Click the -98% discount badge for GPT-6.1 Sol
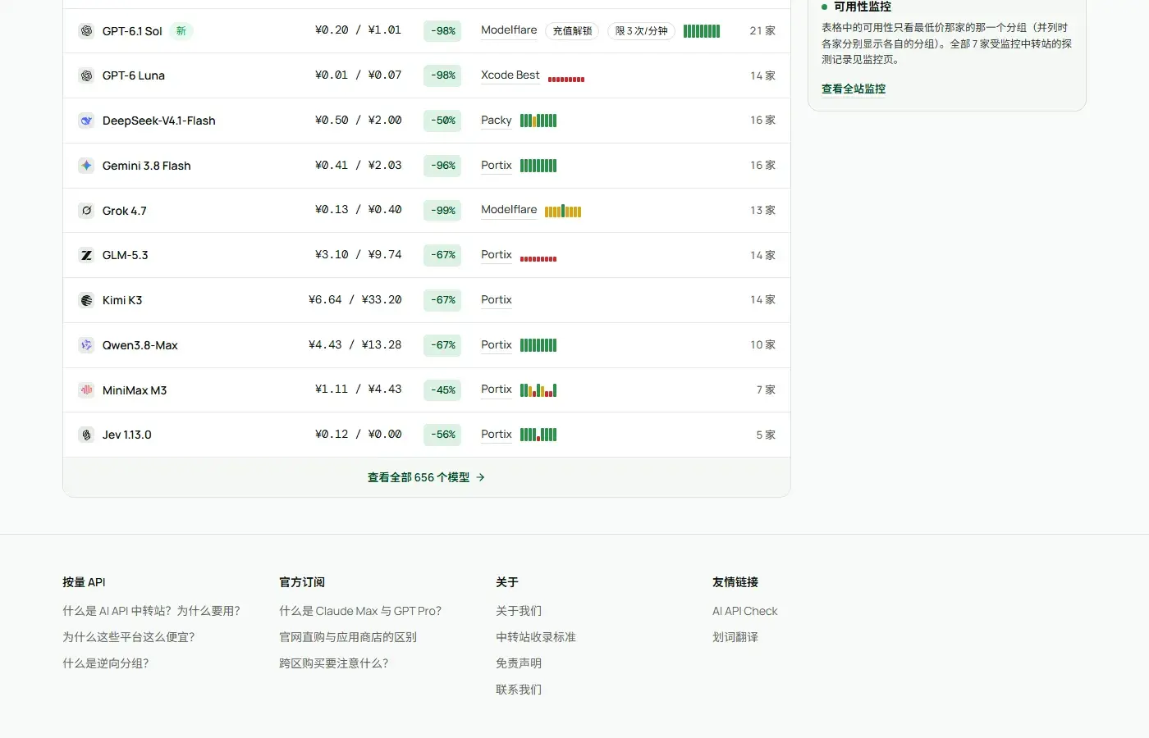 [x=443, y=31]
